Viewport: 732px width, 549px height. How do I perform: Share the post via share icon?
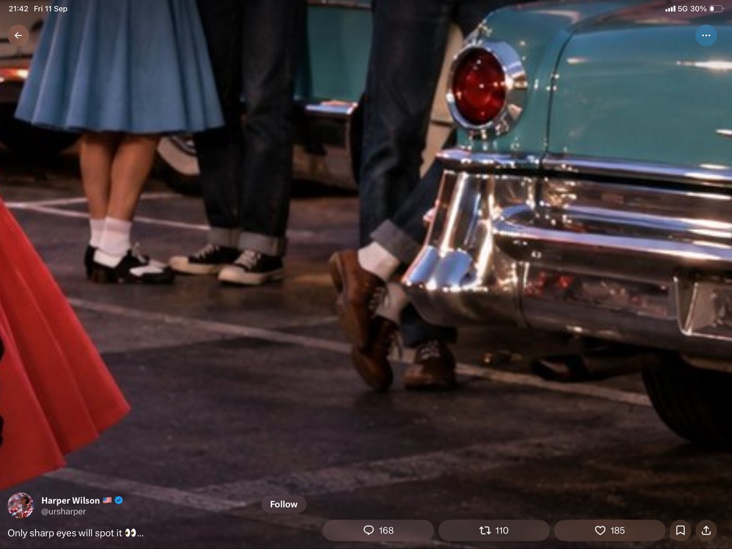(706, 531)
